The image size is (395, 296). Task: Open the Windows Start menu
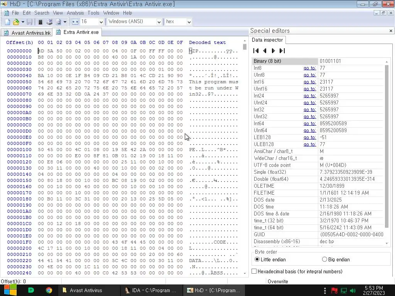(x=10, y=290)
